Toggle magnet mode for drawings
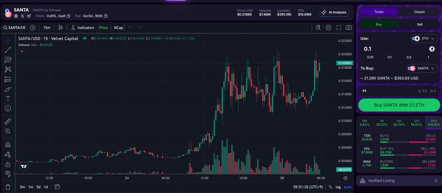This screenshot has width=442, height=193. pyautogui.click(x=8, y=145)
